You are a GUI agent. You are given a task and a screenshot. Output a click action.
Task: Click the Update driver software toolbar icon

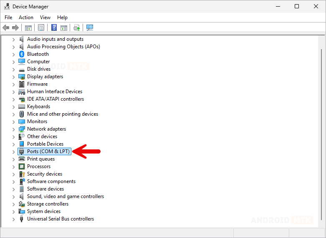point(76,28)
